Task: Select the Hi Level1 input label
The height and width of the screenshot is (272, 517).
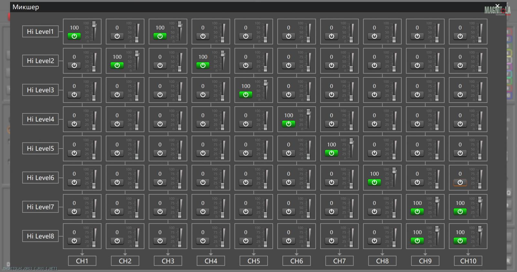Action: pos(40,32)
